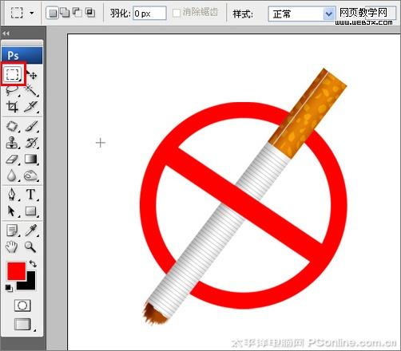Select the Rectangle shape tool
The width and height of the screenshot is (401, 351).
click(x=31, y=211)
